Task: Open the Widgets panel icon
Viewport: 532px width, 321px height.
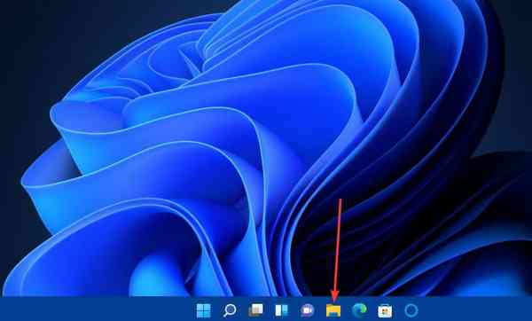Action: [x=282, y=310]
